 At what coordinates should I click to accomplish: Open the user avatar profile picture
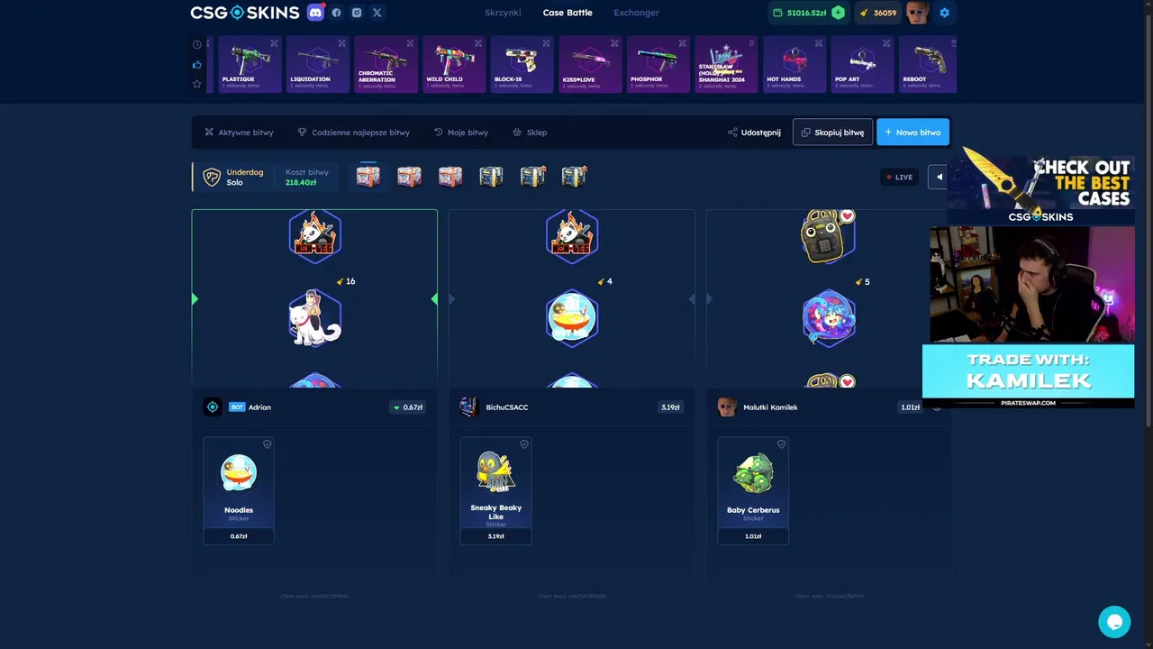pyautogui.click(x=917, y=13)
